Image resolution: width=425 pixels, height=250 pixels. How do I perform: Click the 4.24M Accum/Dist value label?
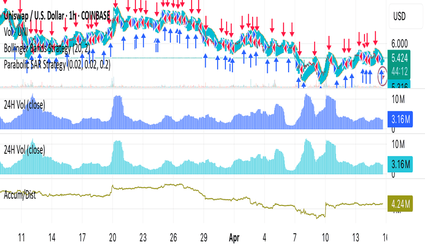point(400,204)
